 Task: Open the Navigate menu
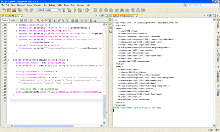pos(21,5)
